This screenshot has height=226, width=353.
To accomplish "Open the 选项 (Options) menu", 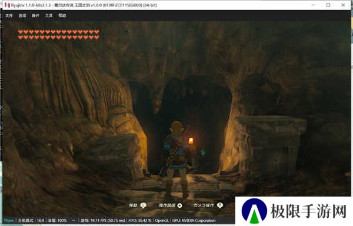I will 22,16.
